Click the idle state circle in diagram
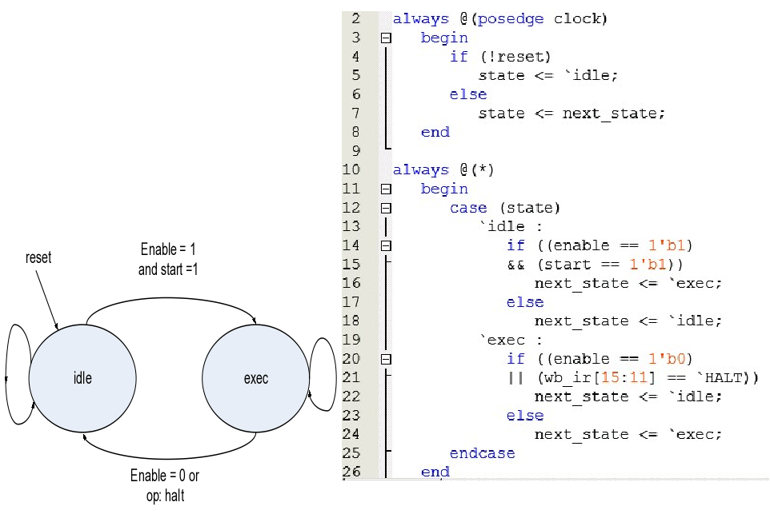 [x=82, y=378]
